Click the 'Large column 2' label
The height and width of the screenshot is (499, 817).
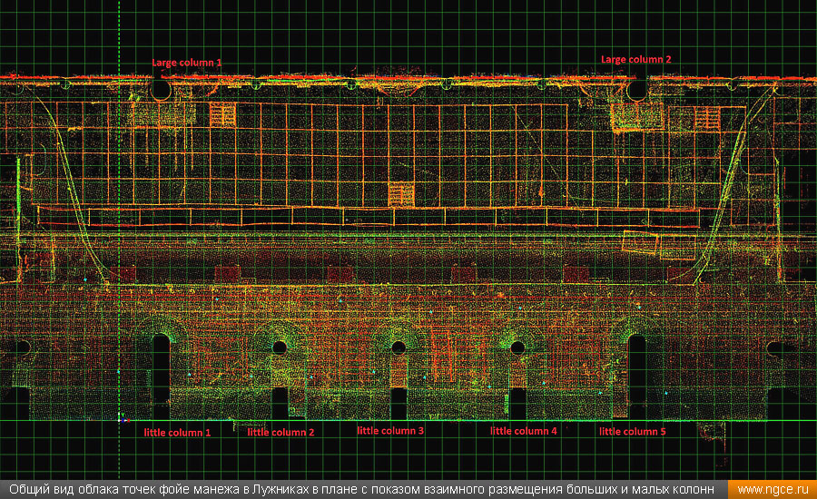point(635,59)
